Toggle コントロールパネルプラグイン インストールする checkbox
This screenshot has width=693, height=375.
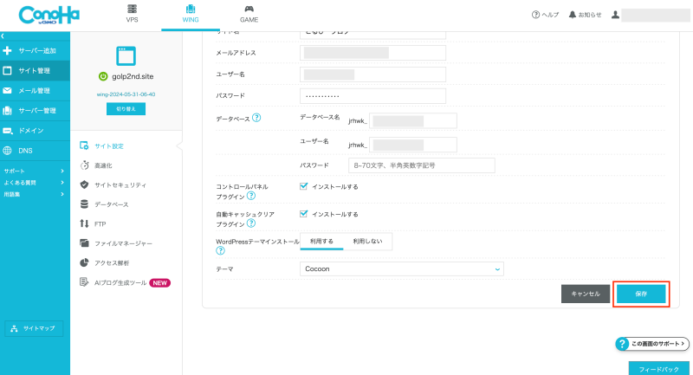tap(303, 186)
